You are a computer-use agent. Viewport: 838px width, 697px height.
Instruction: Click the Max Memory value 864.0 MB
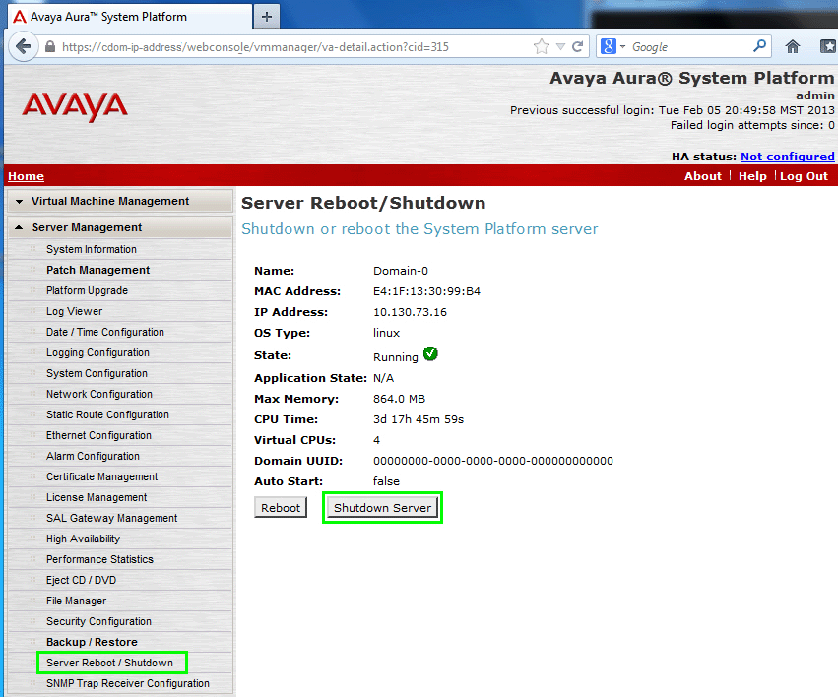click(x=399, y=399)
